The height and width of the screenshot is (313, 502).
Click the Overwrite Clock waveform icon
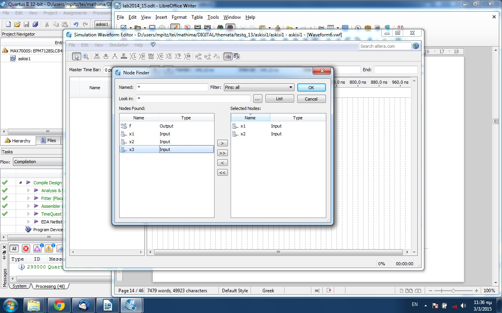169,56
